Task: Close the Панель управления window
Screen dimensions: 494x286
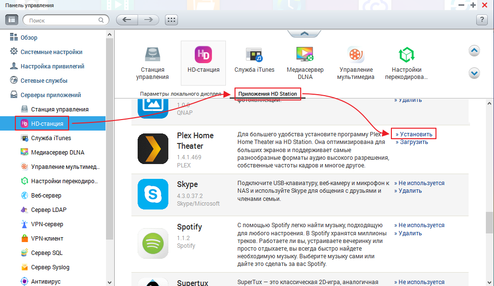Action: (x=484, y=5)
